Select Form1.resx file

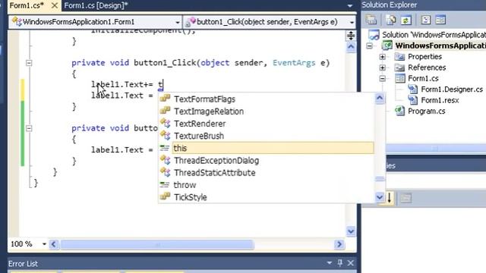tap(440, 100)
